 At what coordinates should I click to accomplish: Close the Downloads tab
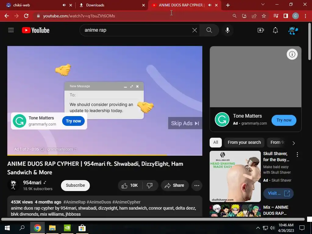(x=144, y=5)
